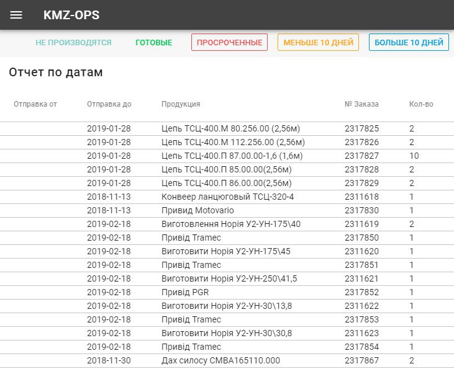
Task: Click order number 2317830
Action: [361, 210]
